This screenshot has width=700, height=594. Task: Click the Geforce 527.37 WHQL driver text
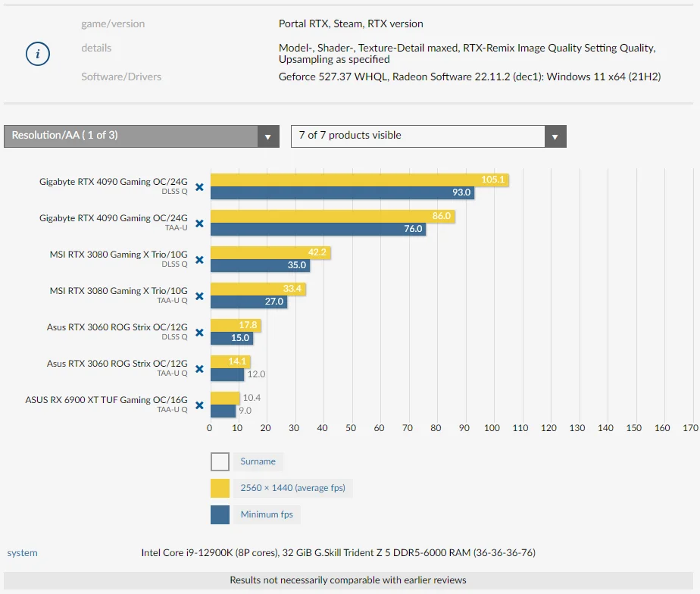[x=470, y=77]
